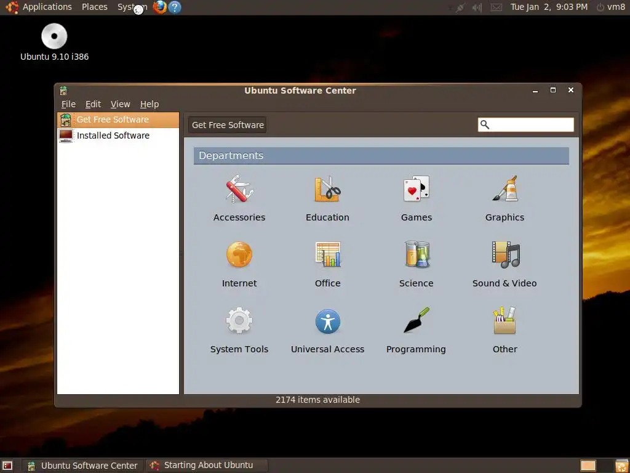
Task: Open the Sound & Video department
Action: (504, 265)
